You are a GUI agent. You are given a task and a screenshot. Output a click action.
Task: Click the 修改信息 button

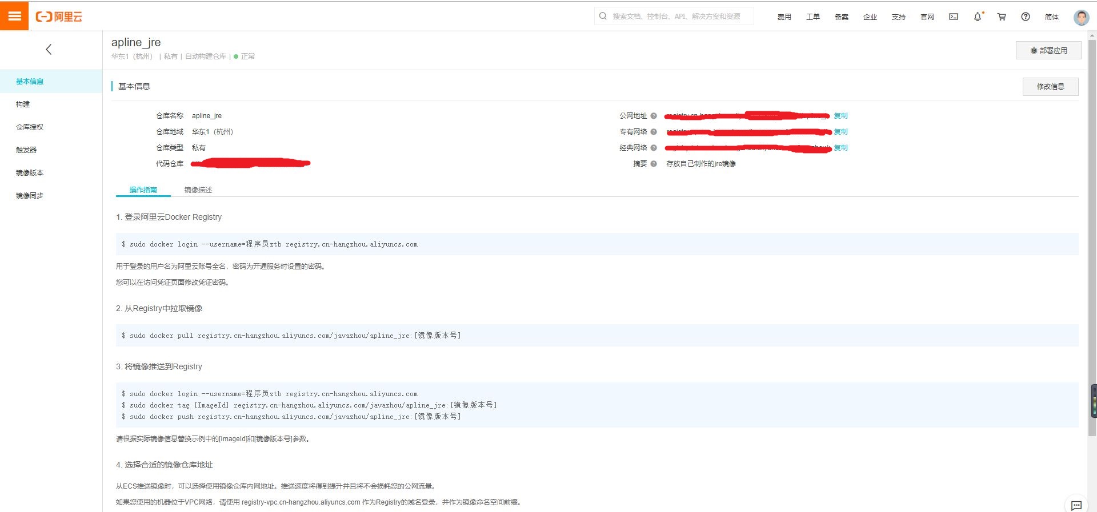click(x=1051, y=86)
